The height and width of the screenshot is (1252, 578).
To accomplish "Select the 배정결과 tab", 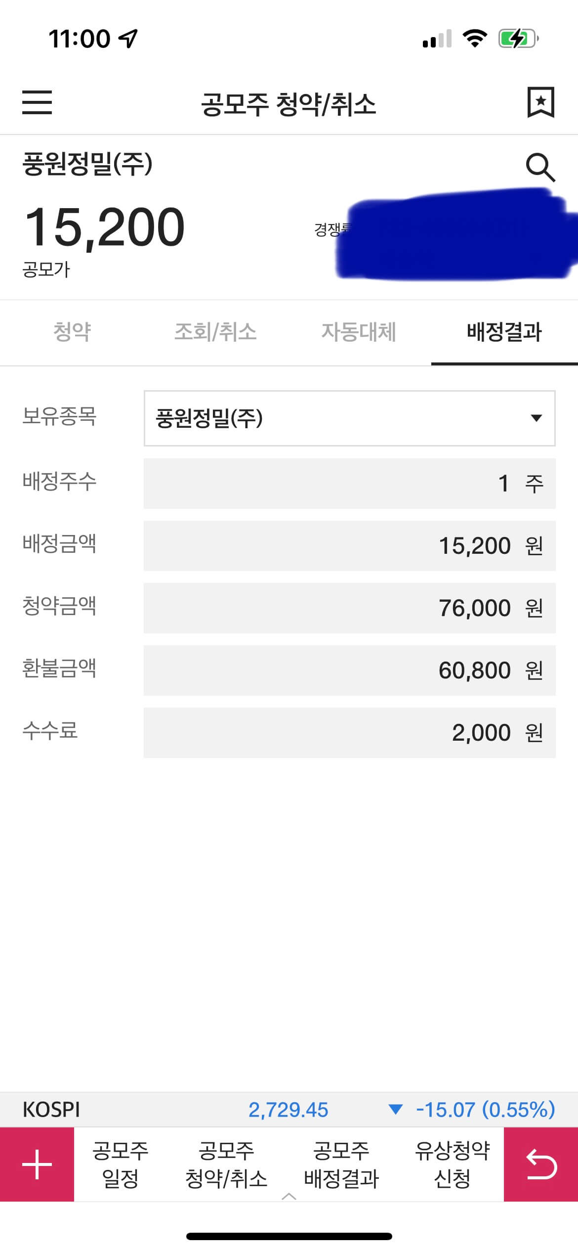I will point(504,332).
